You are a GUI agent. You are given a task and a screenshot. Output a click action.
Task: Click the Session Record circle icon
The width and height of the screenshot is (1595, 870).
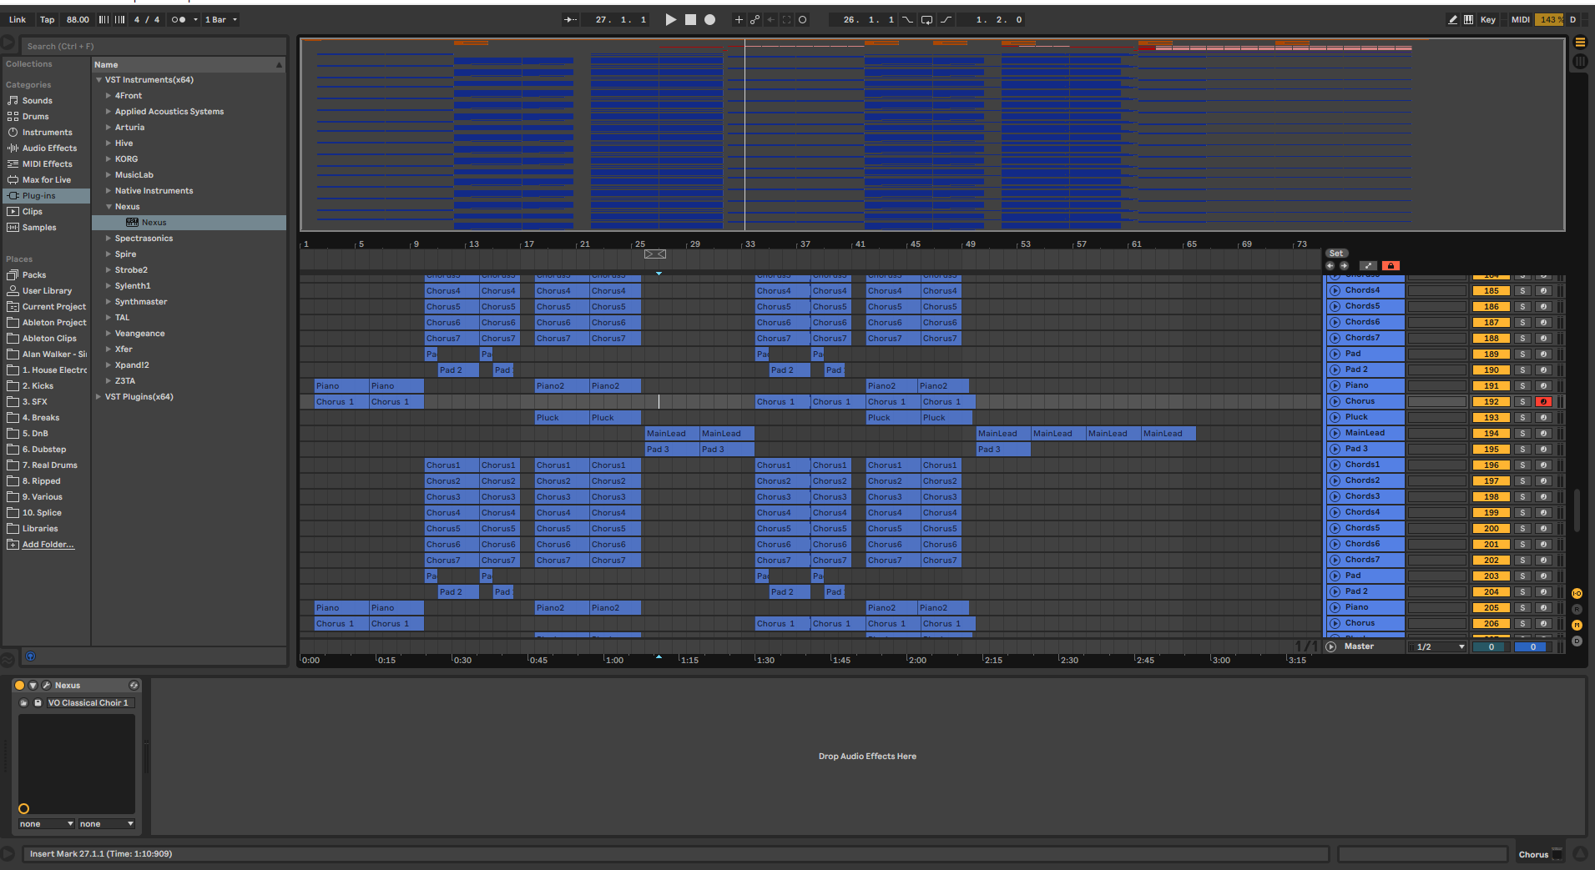coord(802,19)
